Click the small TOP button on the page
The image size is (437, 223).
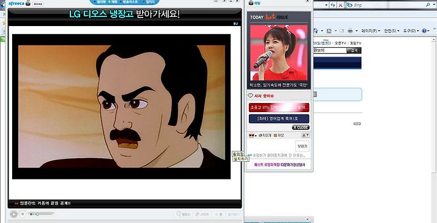(x=357, y=124)
